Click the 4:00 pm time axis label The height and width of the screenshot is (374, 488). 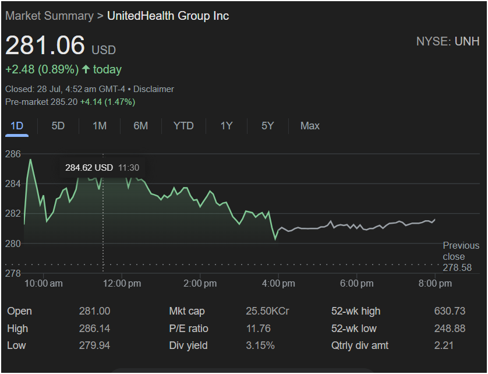pyautogui.click(x=278, y=283)
